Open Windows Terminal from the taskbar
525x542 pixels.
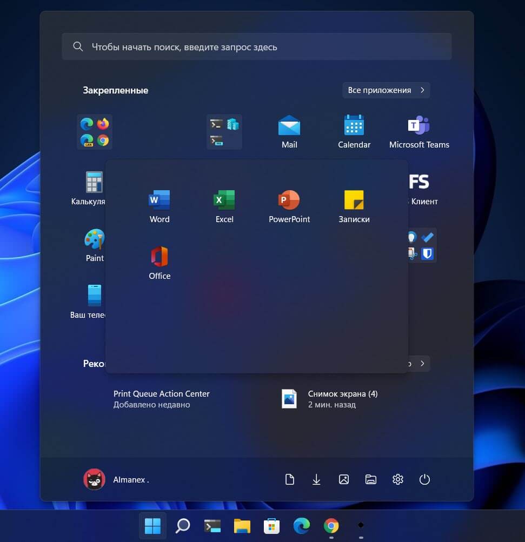(212, 526)
